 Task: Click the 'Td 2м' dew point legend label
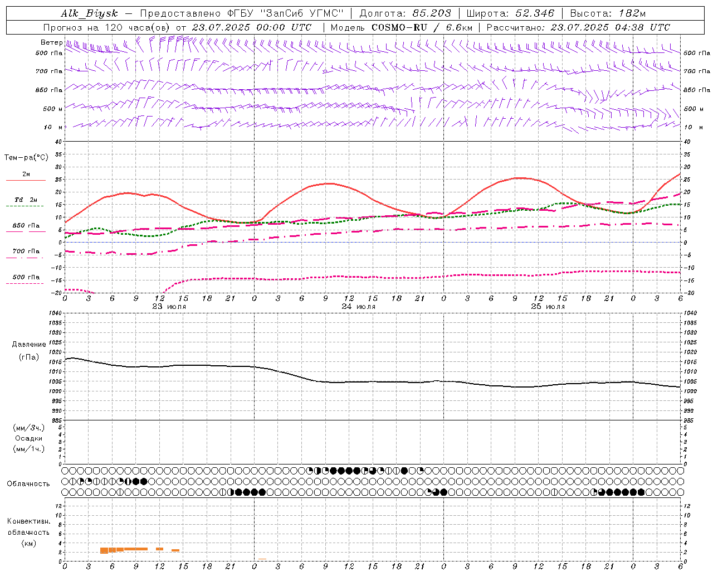tap(26, 200)
